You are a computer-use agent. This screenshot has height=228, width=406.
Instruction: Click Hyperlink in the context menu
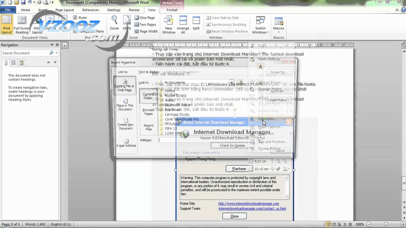point(267,119)
